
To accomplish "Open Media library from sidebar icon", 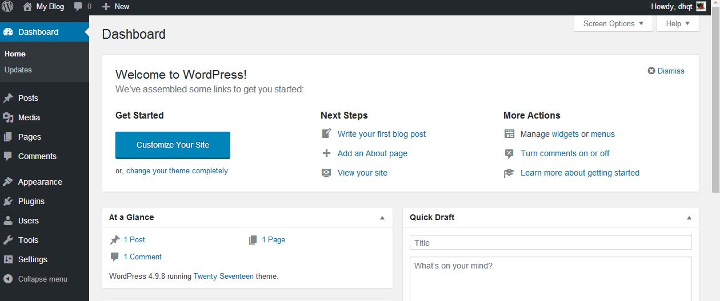I will (x=8, y=117).
